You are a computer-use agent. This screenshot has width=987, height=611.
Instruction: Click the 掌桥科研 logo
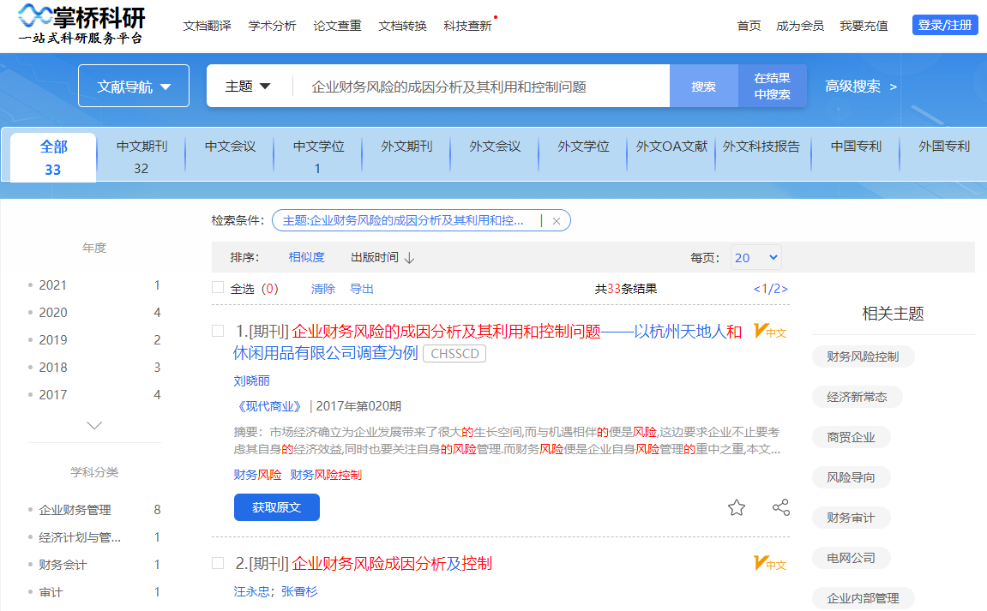point(81,24)
